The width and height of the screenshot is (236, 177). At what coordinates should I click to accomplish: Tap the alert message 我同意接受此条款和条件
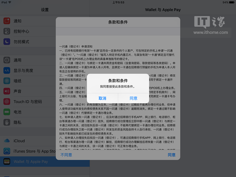tap(117, 87)
